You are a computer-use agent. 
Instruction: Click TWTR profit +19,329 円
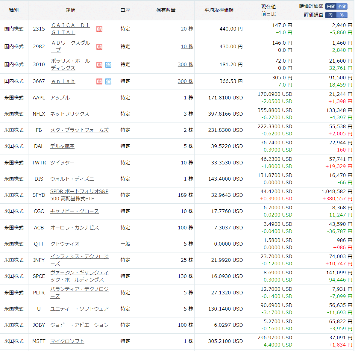click(339, 166)
